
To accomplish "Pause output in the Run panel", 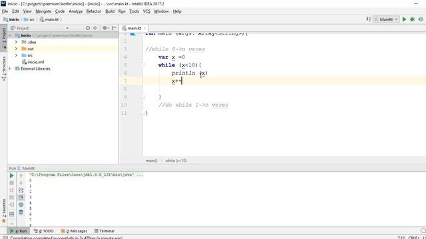I will click(12, 191).
